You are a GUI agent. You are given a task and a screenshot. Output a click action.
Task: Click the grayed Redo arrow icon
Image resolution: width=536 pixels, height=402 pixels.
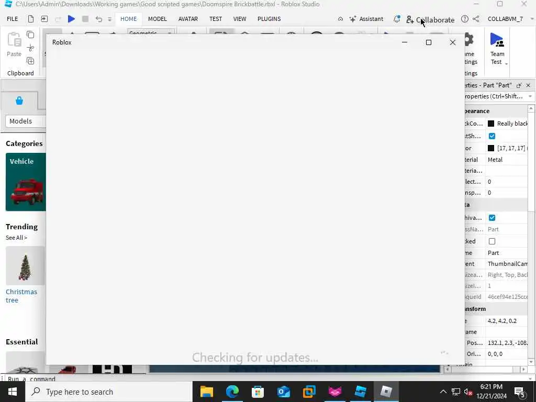pos(58,19)
